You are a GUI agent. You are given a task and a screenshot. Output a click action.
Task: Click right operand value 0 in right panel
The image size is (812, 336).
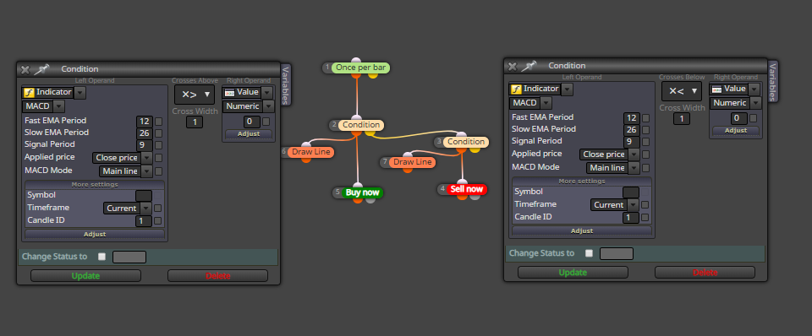[739, 118]
